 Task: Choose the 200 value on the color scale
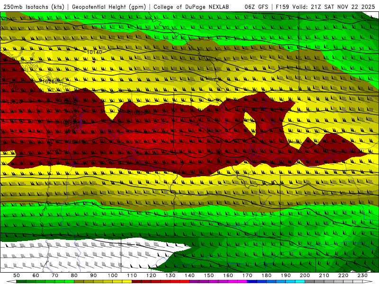click(x=305, y=275)
